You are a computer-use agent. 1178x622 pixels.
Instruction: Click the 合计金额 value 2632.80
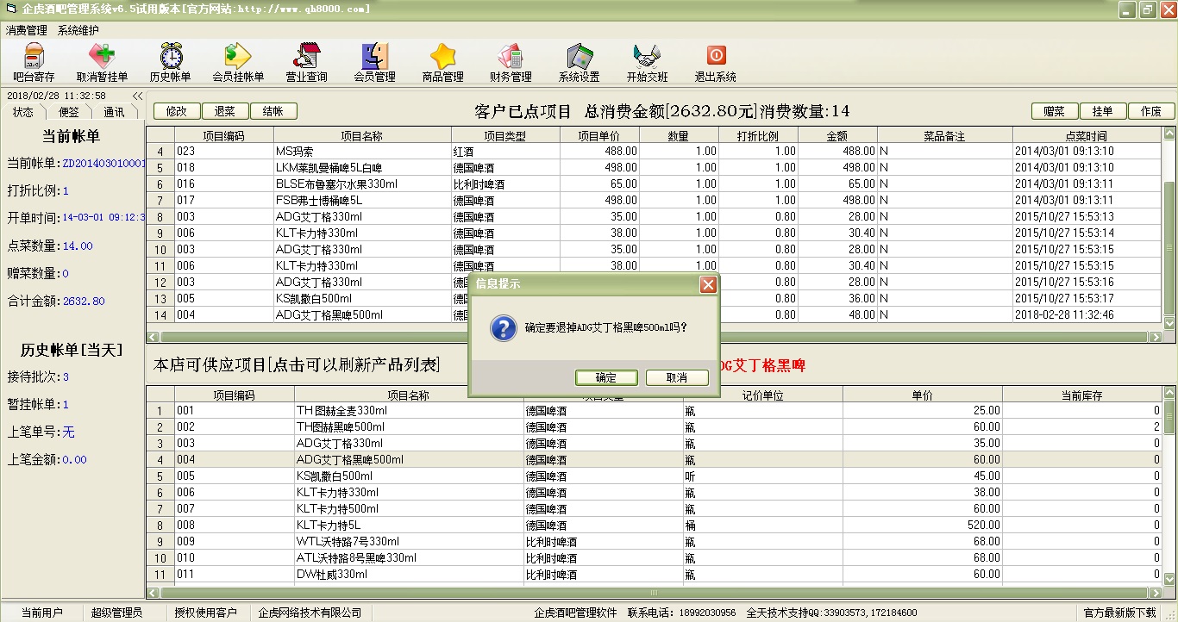[x=84, y=301]
